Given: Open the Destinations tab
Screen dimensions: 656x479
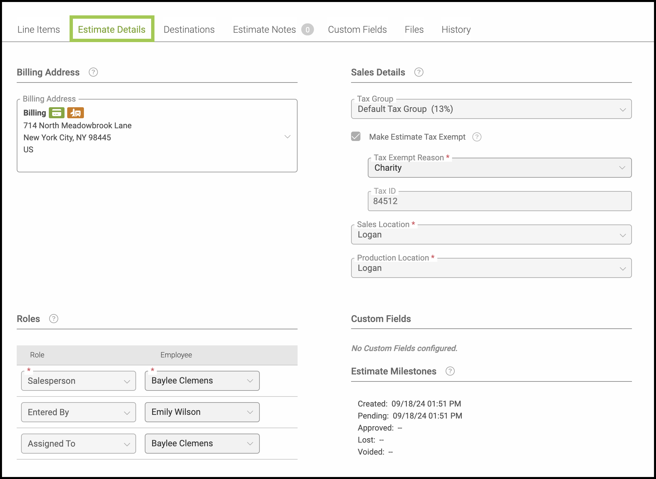Looking at the screenshot, I should click(x=189, y=30).
